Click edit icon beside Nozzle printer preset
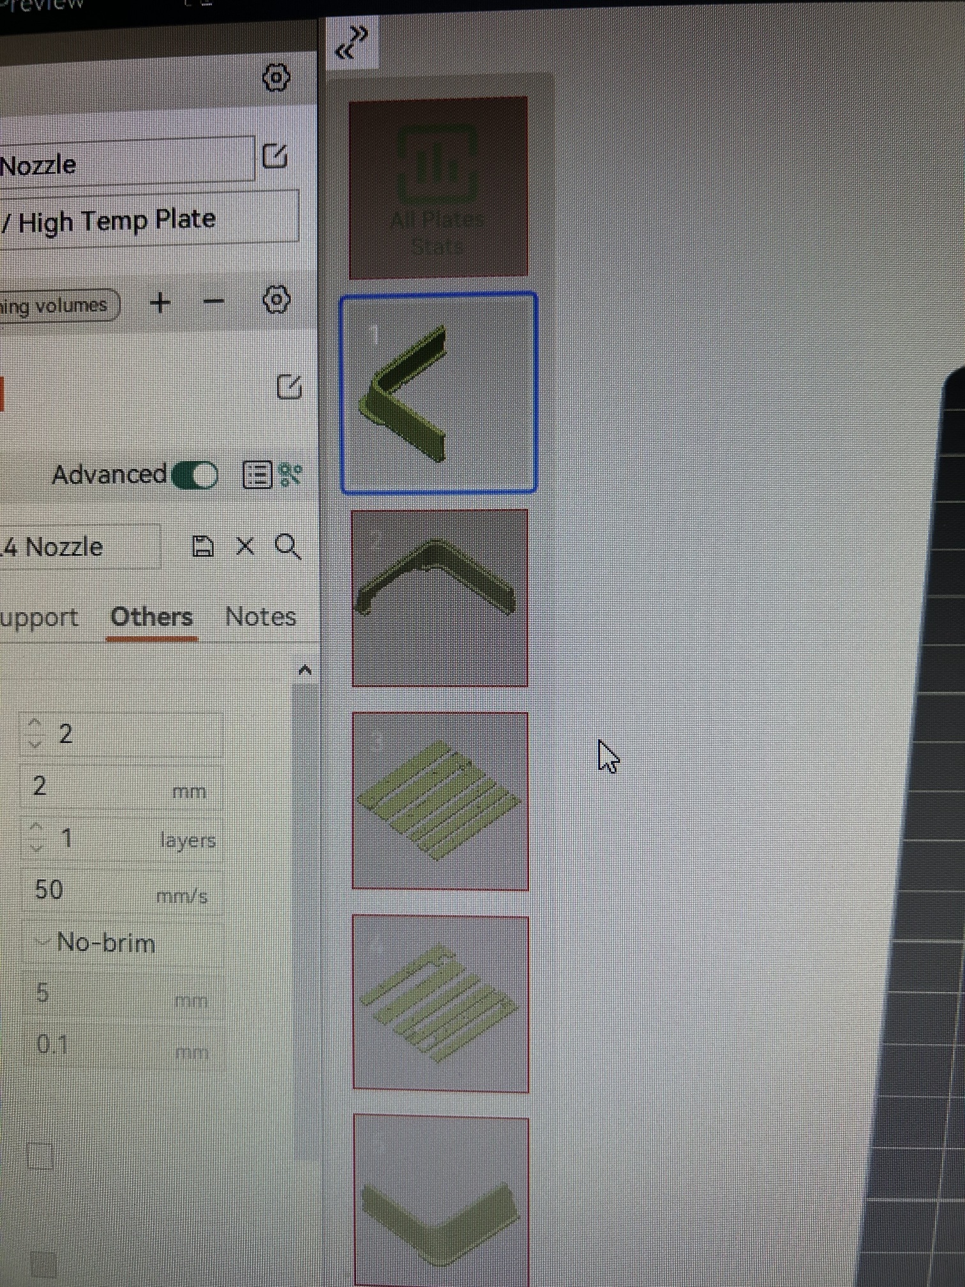Viewport: 965px width, 1287px height. [x=276, y=156]
